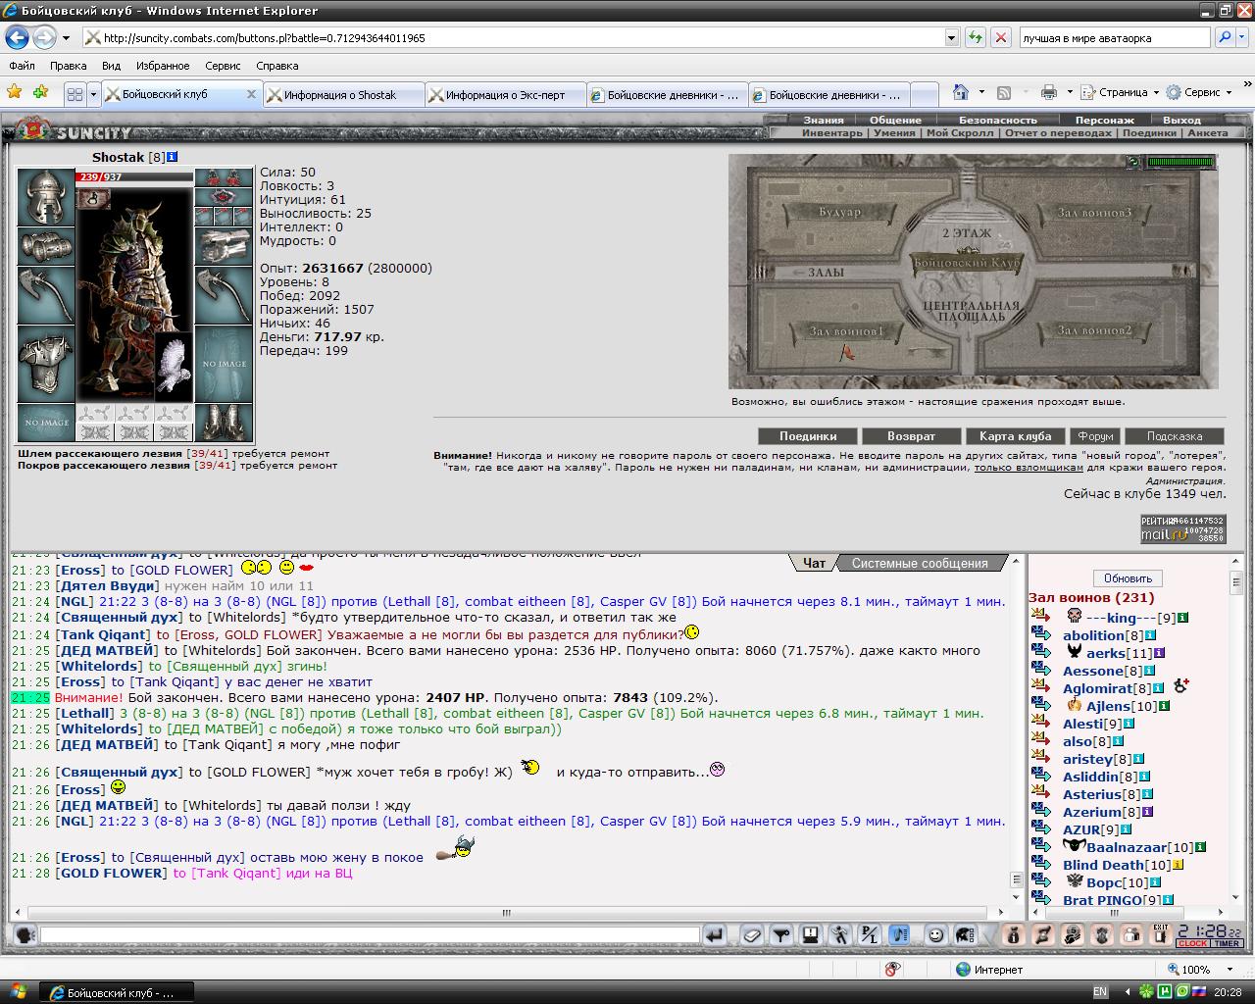
Task: Click the Поединки button below the map
Action: (808, 436)
